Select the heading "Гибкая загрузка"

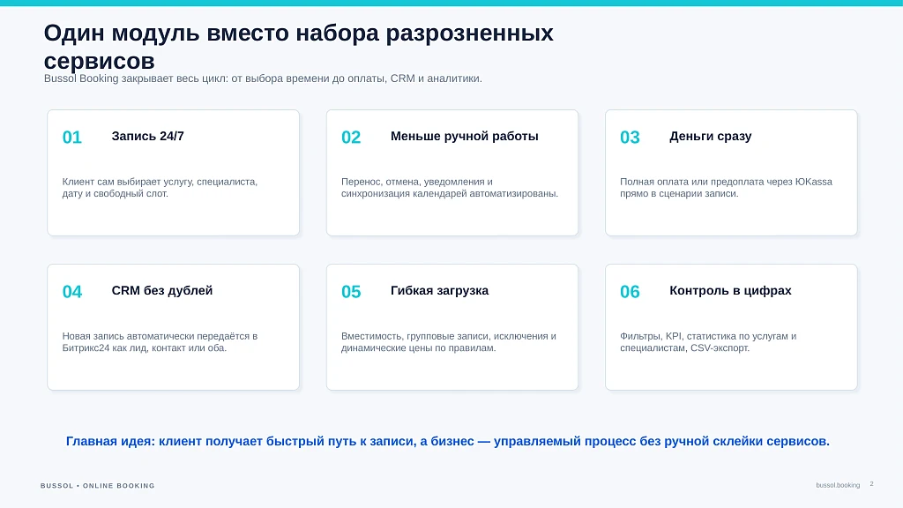tap(439, 290)
